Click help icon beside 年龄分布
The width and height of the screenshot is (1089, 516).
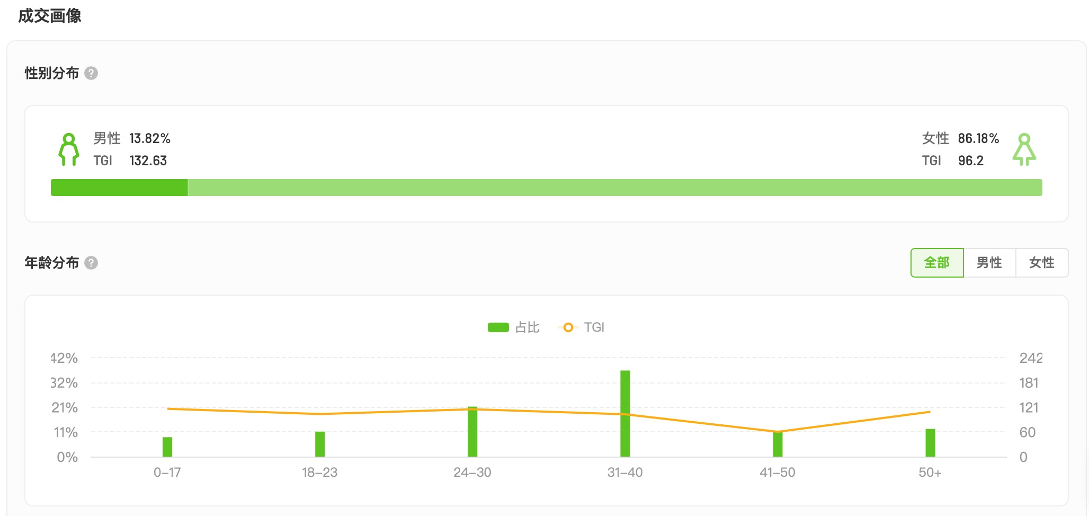(x=91, y=263)
